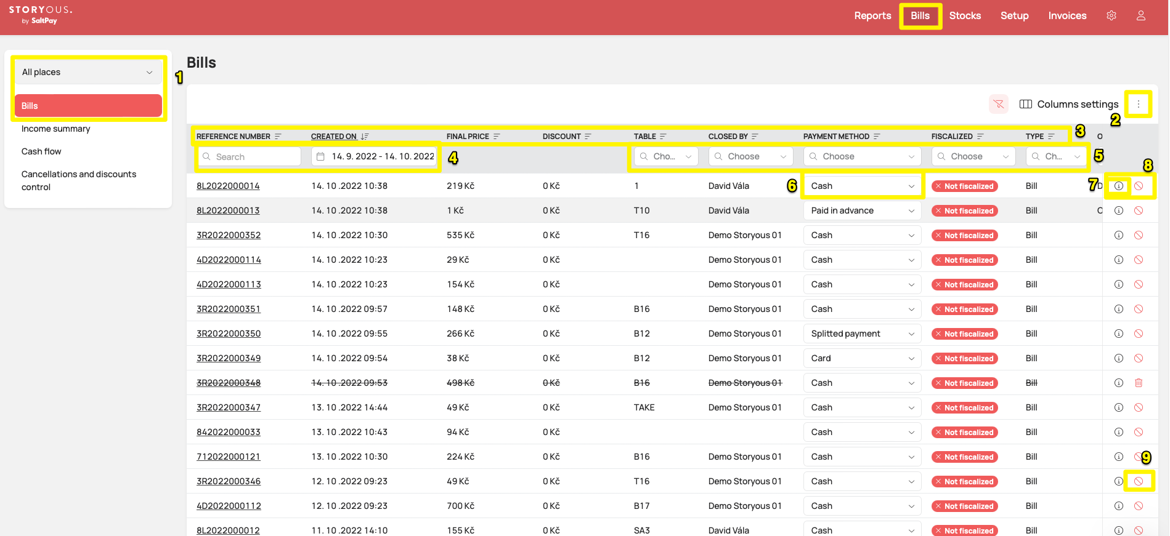The image size is (1170, 536).
Task: Sort by Reference Number column icon
Action: 278,137
